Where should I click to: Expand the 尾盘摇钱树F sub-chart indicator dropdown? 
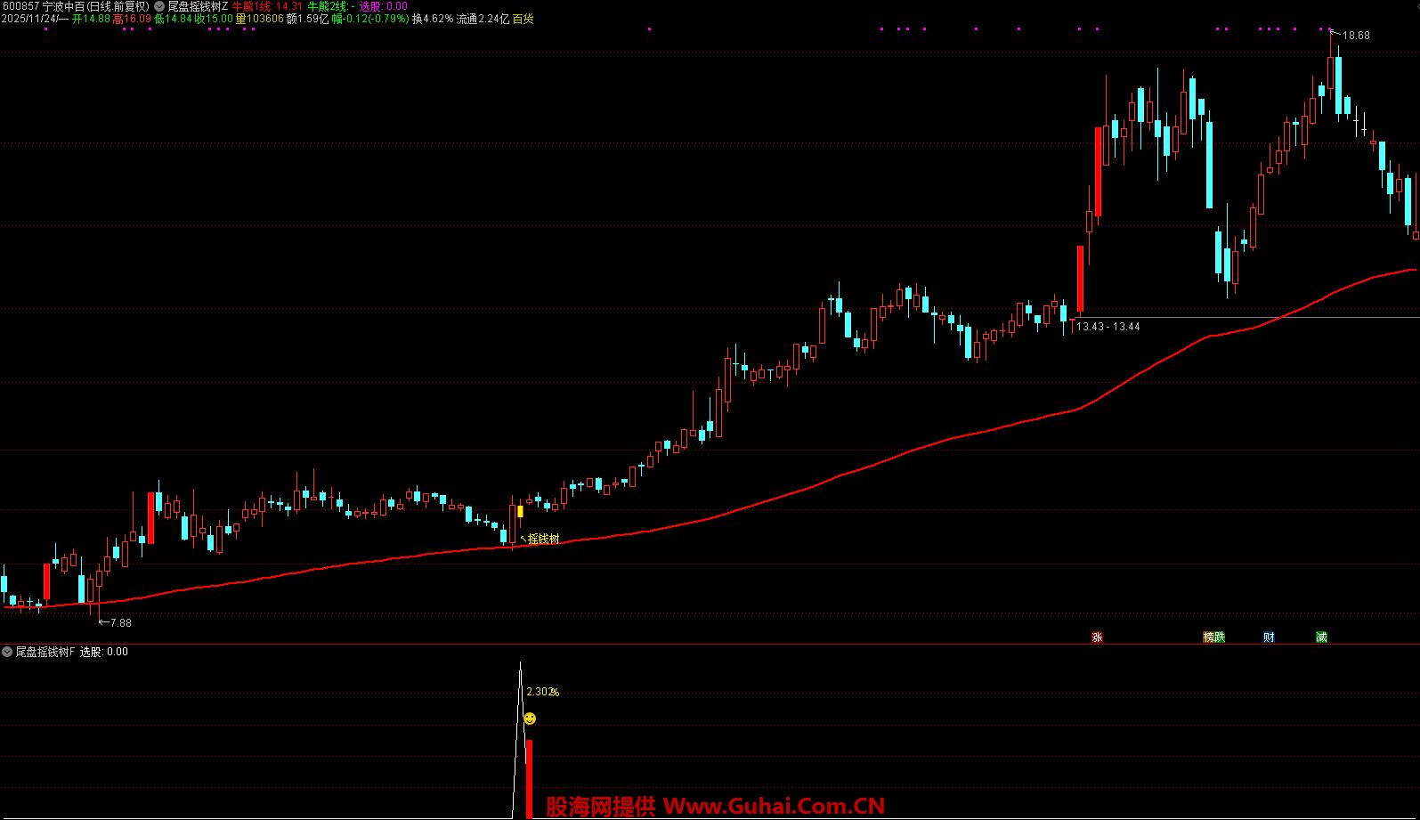coord(7,652)
